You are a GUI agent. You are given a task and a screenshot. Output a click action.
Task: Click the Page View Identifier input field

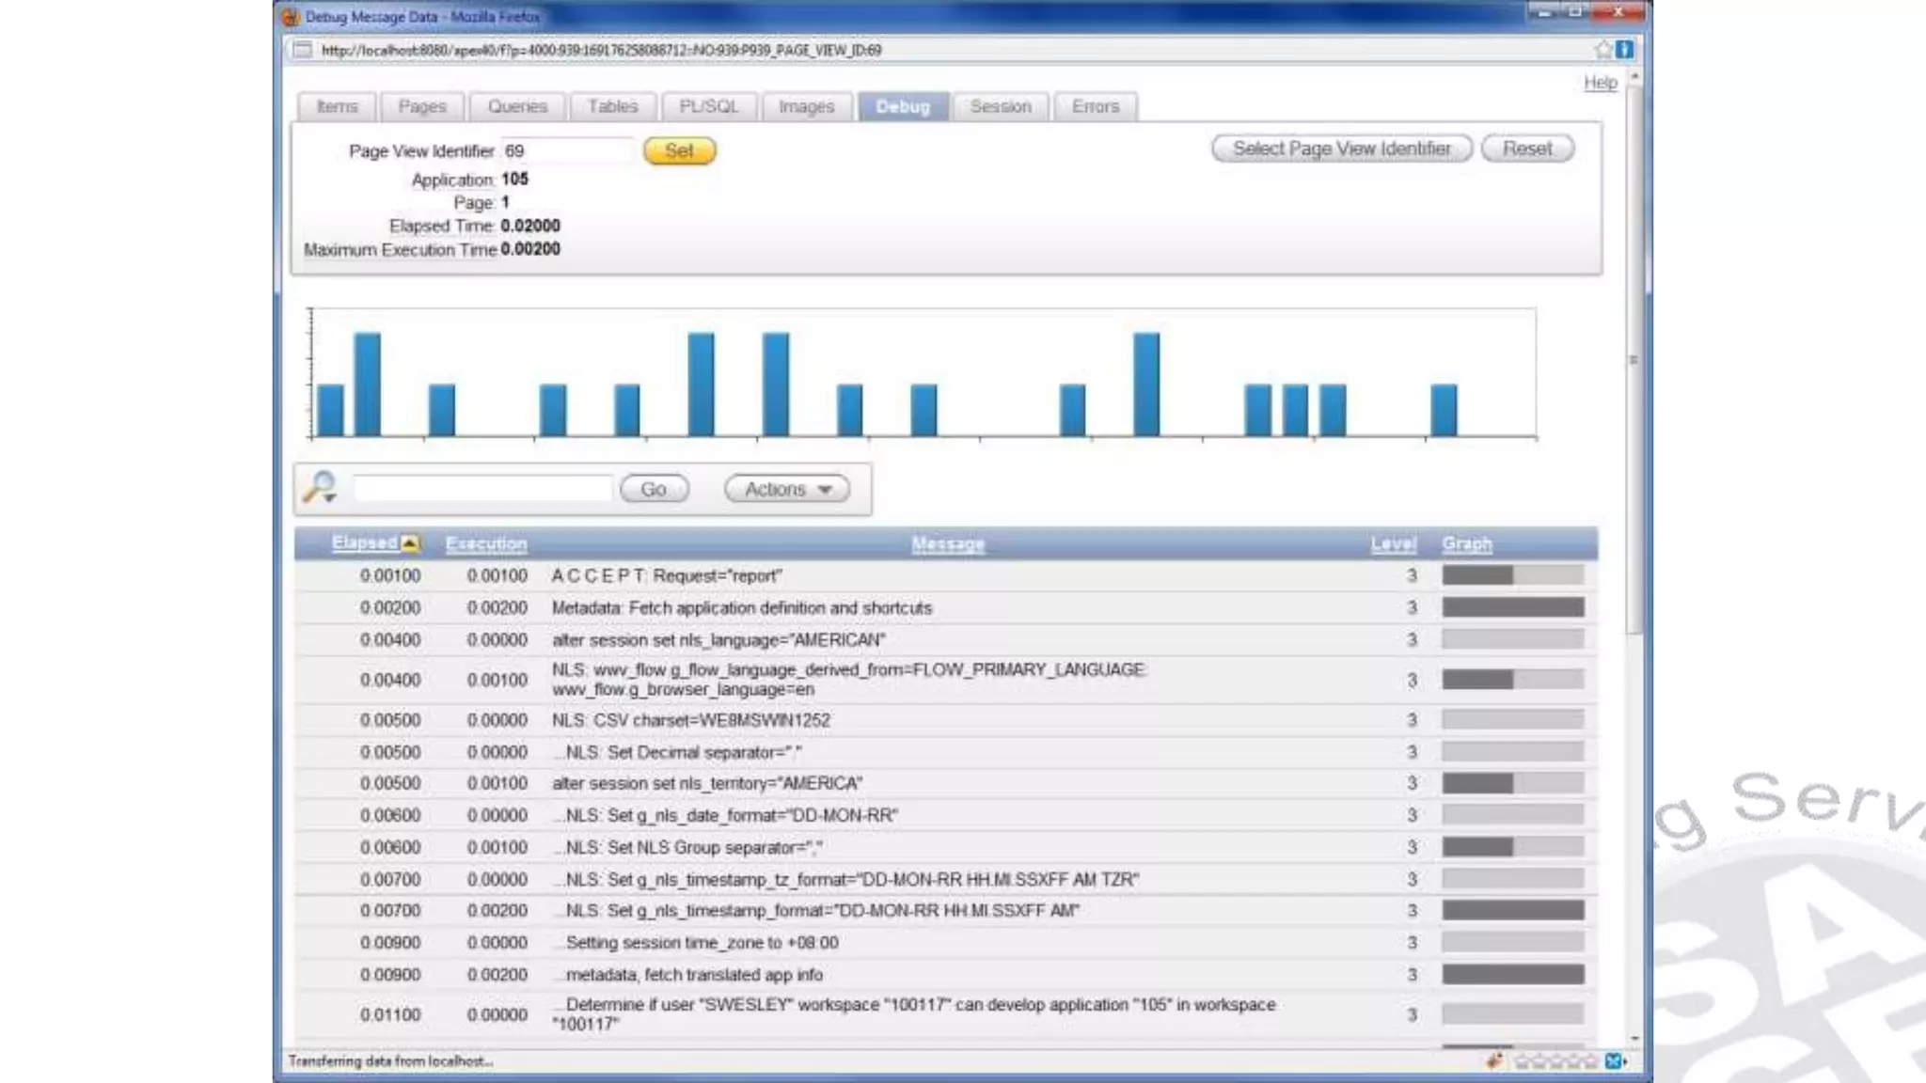coord(567,150)
